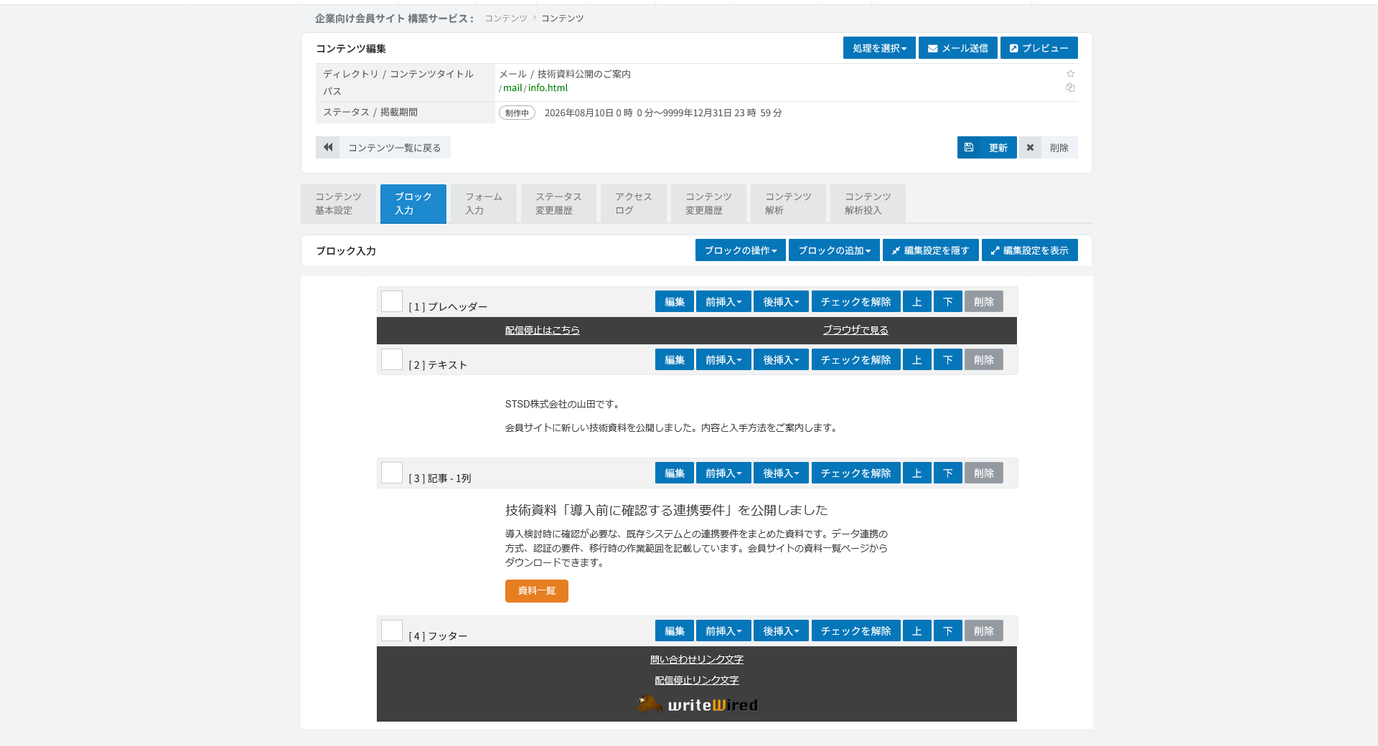This screenshot has height=746, width=1378.
Task: Move プレヘッダー block down with 下
Action: coord(948,302)
